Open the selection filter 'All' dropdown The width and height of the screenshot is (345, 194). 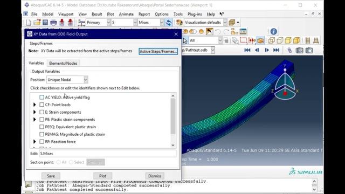[220, 40]
